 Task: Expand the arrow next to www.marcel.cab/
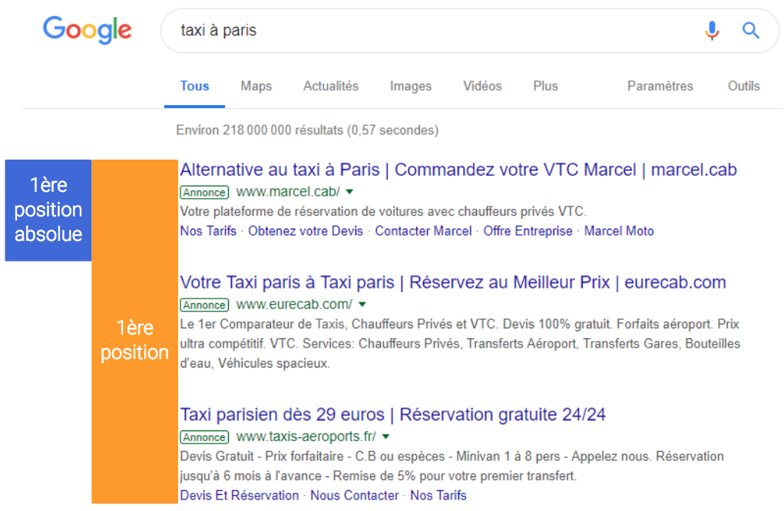click(x=349, y=192)
